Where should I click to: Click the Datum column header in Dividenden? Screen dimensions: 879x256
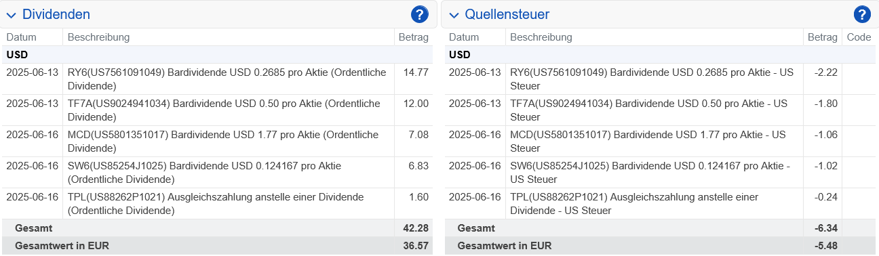(22, 37)
